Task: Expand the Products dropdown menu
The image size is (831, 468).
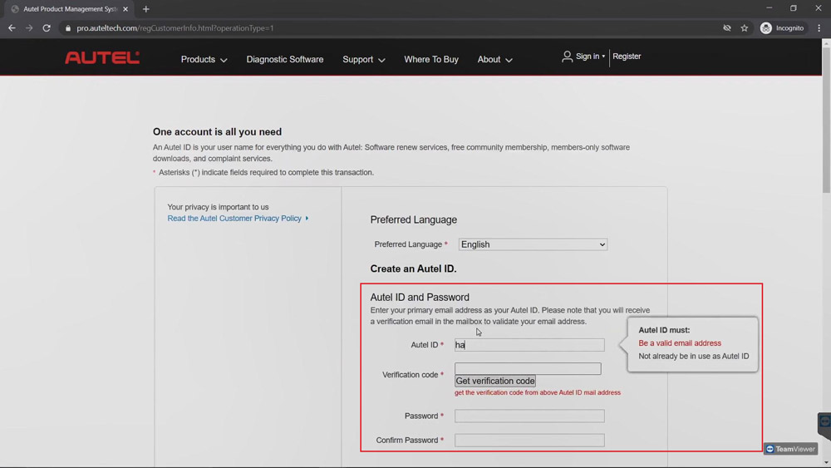Action: point(204,59)
